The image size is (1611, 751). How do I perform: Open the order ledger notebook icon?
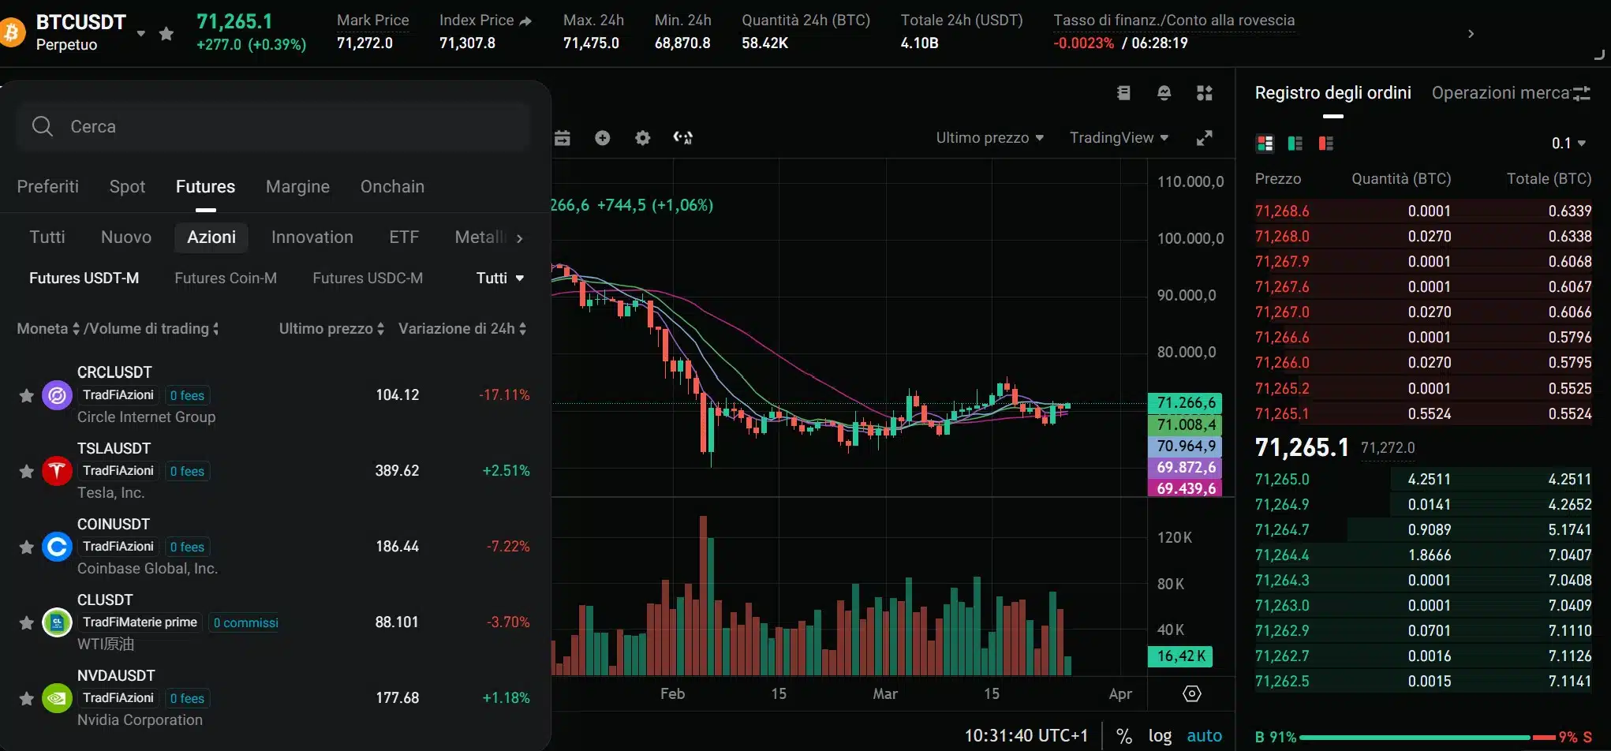[x=1124, y=92]
